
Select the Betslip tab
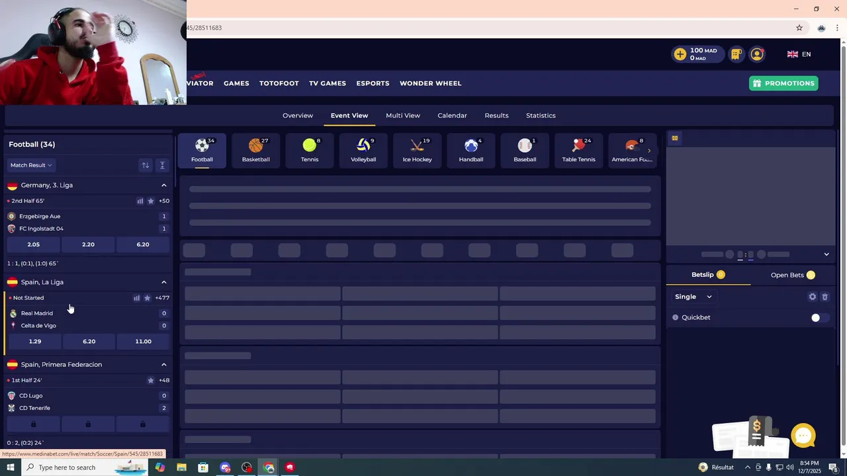[x=708, y=275]
